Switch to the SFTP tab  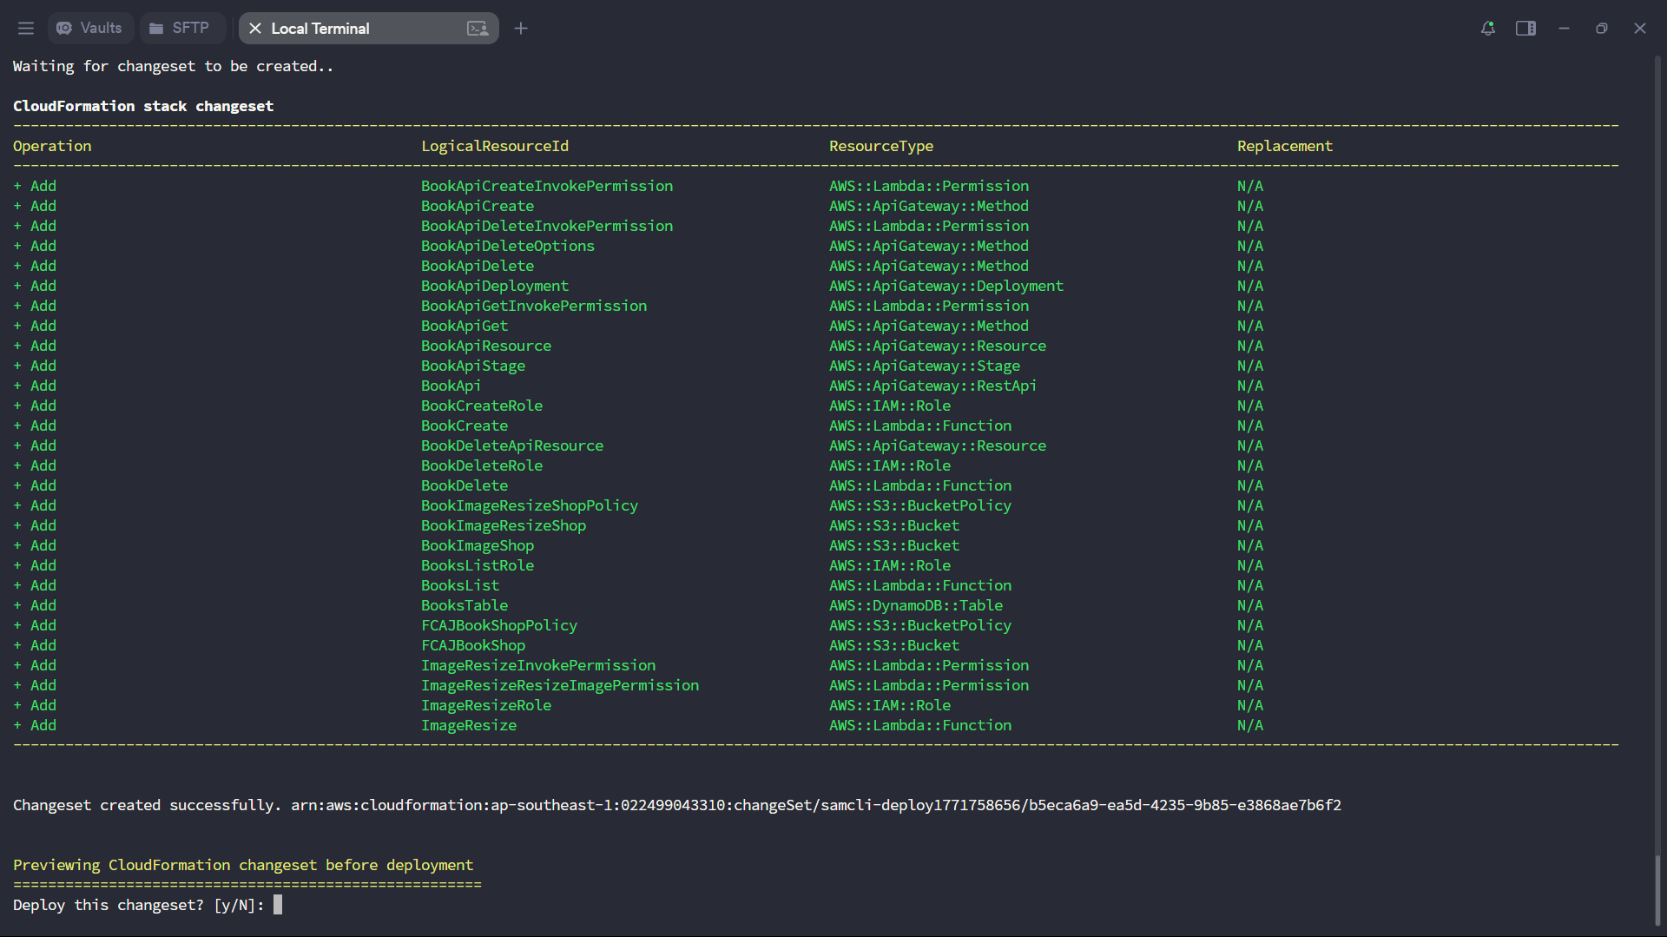pyautogui.click(x=181, y=29)
